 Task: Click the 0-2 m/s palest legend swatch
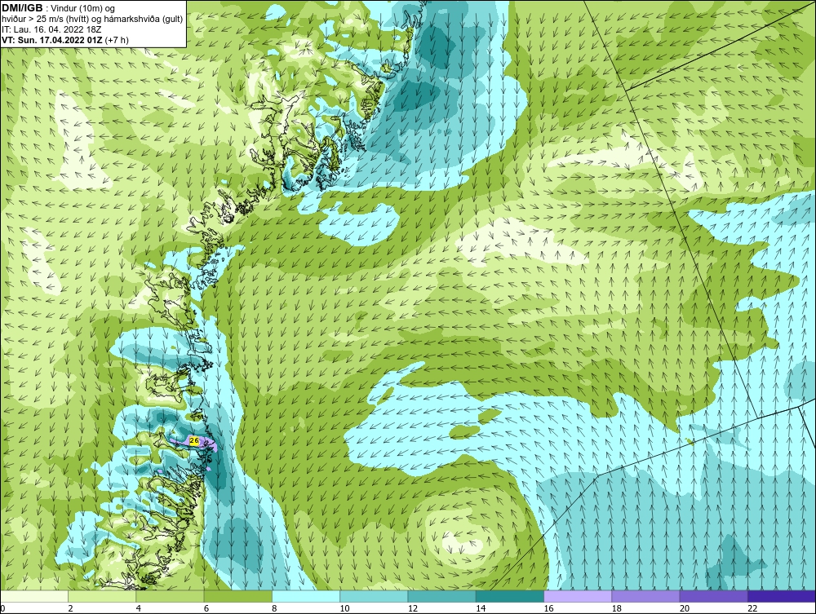click(33, 596)
